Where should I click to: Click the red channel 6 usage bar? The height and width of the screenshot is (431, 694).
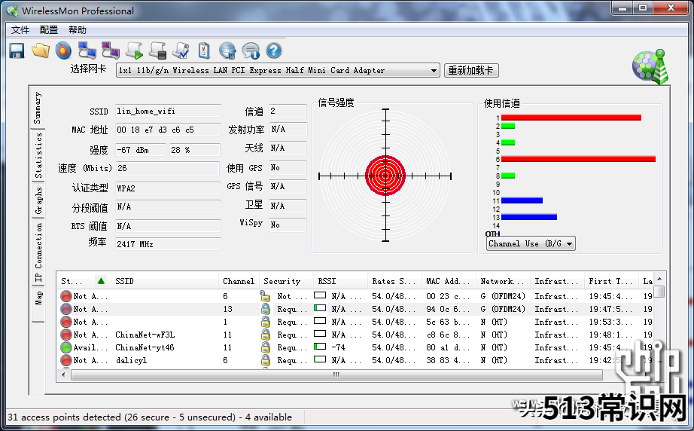578,159
